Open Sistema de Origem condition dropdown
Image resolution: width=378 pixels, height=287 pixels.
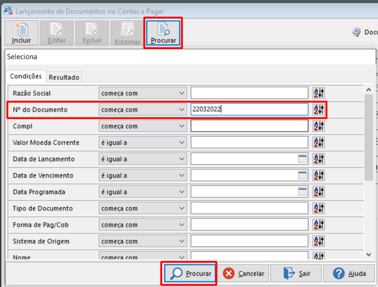[x=143, y=241]
